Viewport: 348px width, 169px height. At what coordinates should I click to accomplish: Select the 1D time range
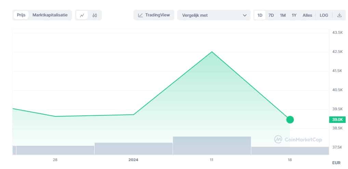(x=260, y=15)
